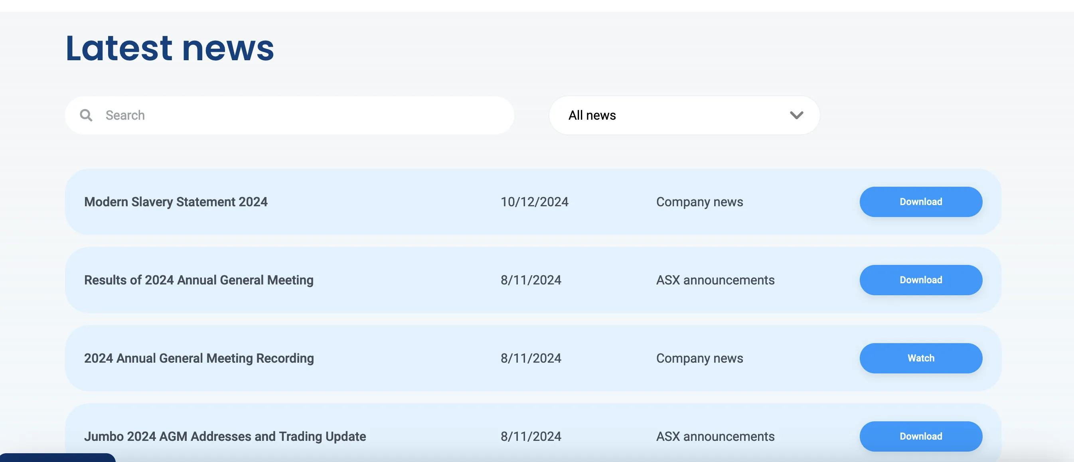Select Jumbo 2024 AGM Addresses title text
The image size is (1074, 462).
[225, 436]
